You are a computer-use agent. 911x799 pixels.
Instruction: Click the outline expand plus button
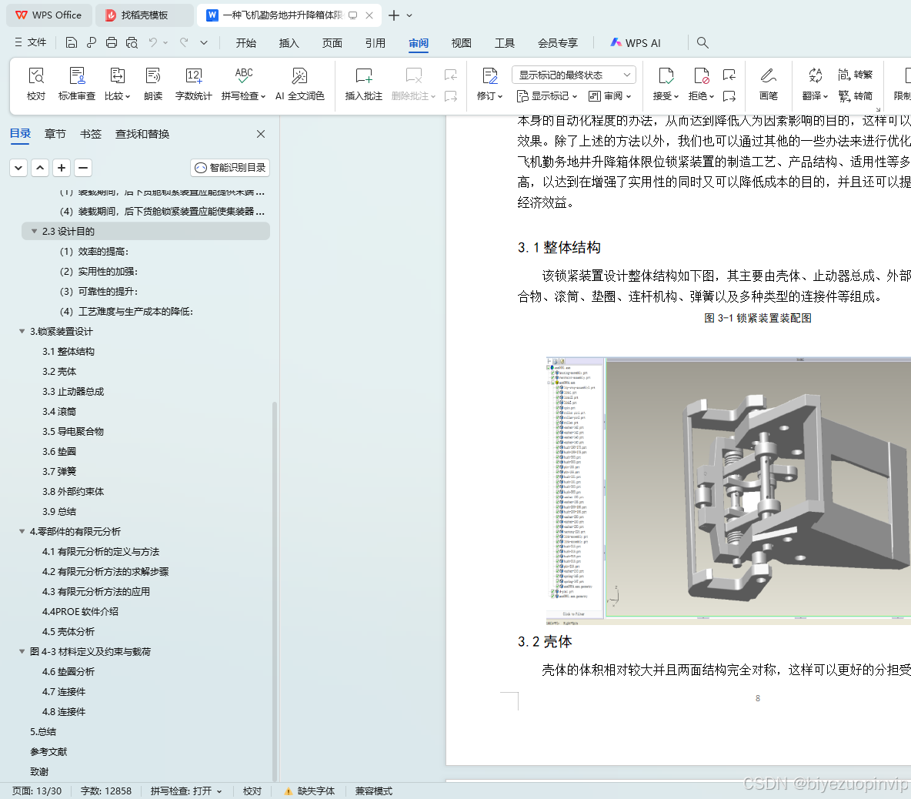pyautogui.click(x=62, y=168)
